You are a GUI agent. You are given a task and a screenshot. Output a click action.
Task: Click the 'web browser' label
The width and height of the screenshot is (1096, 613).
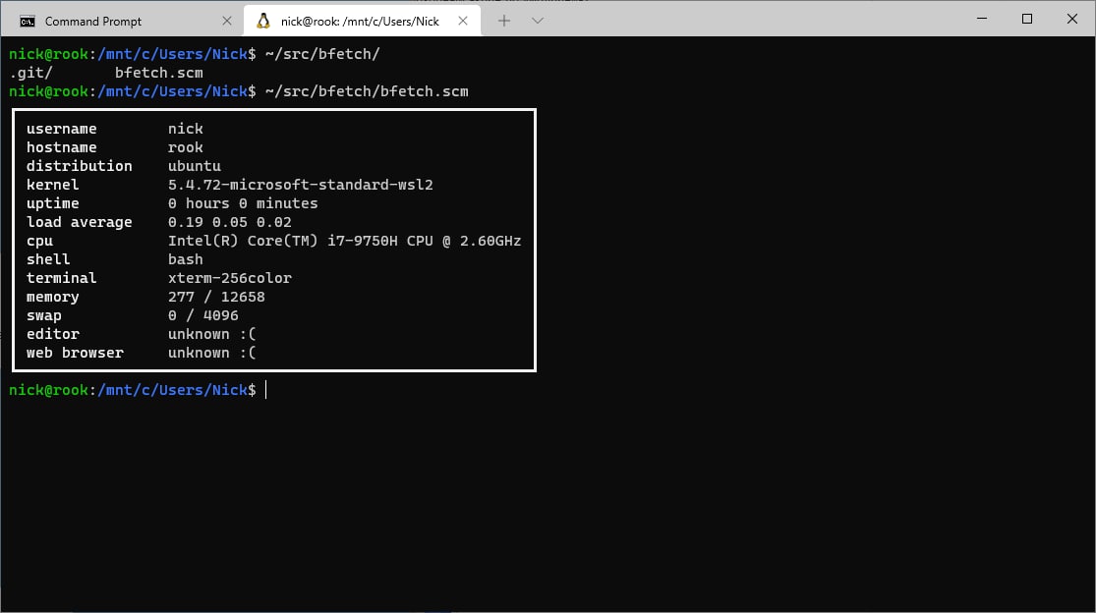[75, 354]
